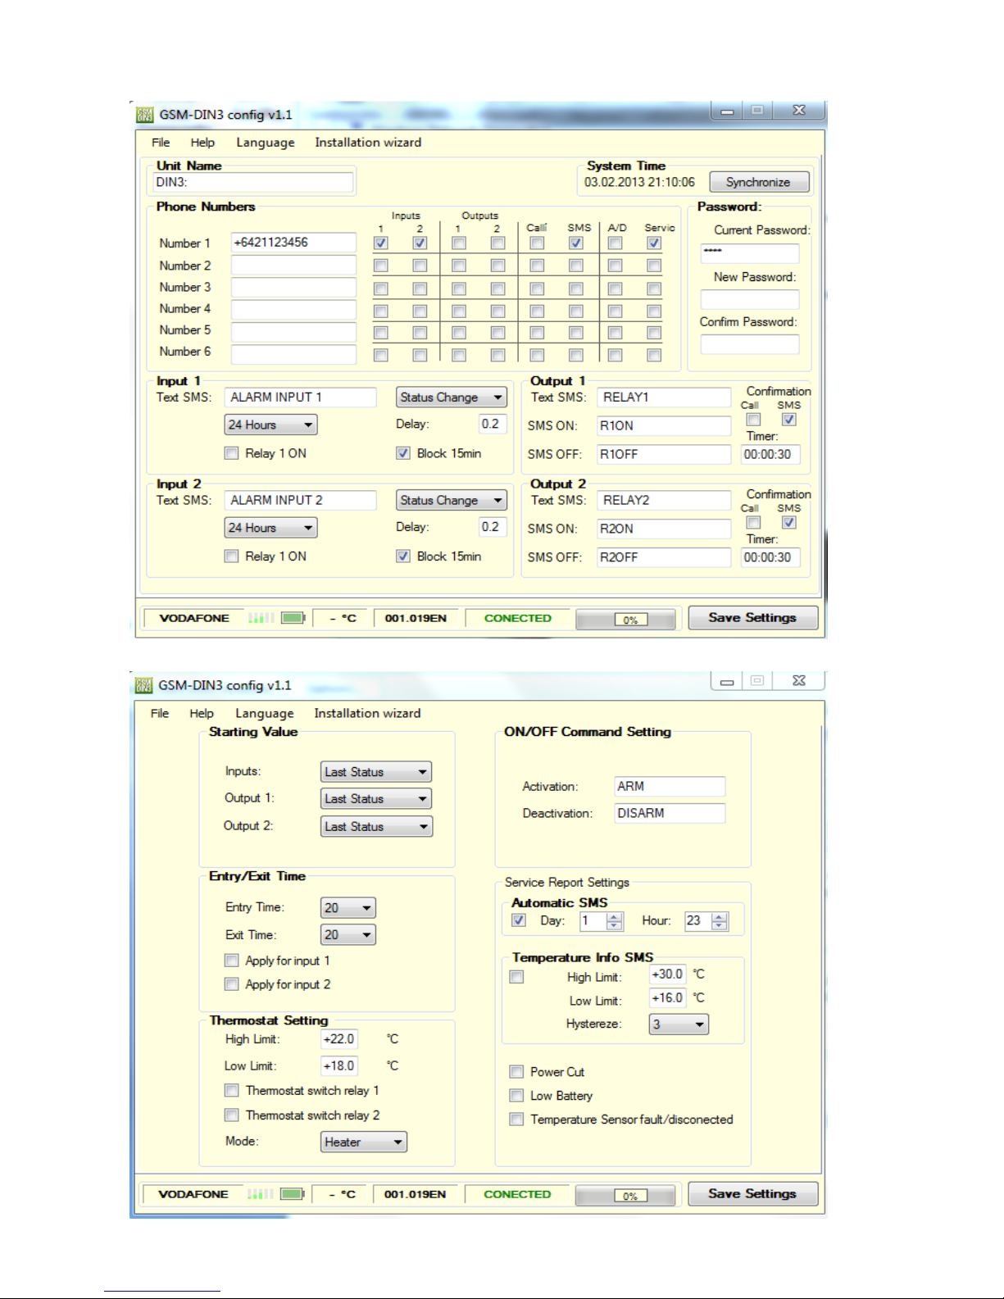Check Apply for input 2

[232, 984]
